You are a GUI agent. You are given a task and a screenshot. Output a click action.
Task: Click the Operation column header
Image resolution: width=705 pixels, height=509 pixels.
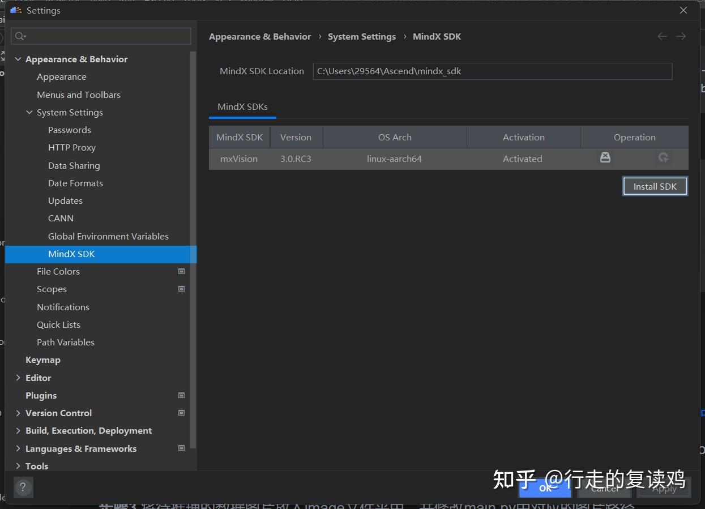pos(635,137)
